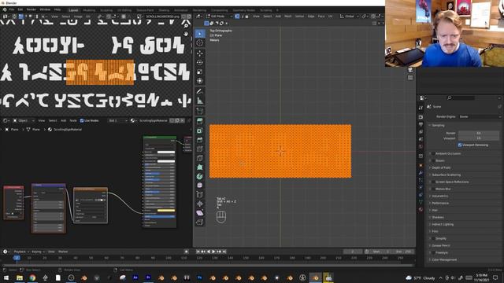Open the Slot 1 material slot dropdown
Viewport: 504px width, 283px height.
[117, 120]
